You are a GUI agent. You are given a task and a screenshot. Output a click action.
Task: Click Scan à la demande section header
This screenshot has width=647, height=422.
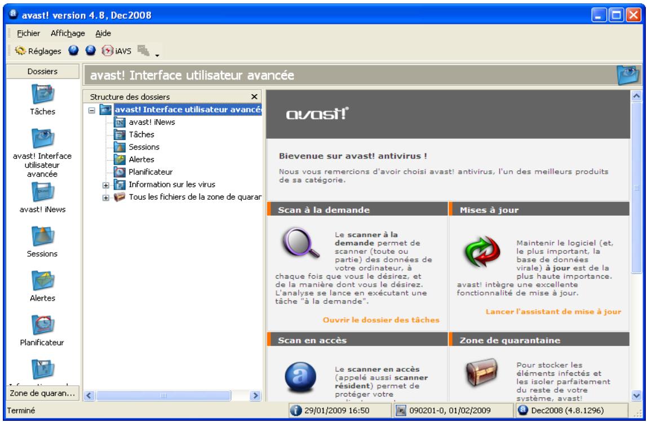[357, 209]
